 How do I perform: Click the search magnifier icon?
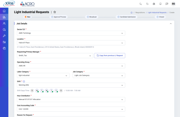tap(140, 4)
